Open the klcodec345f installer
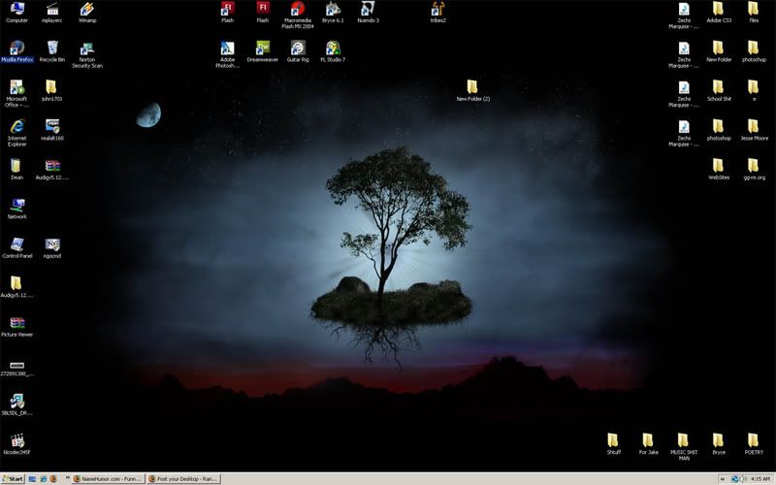The width and height of the screenshot is (776, 485). point(16,443)
